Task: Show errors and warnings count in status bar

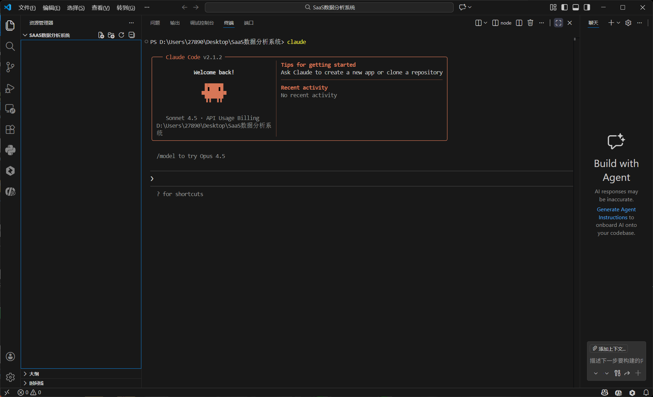Action: pyautogui.click(x=29, y=393)
